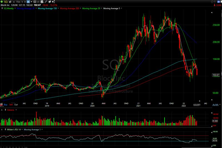Click the Sell button below the chart
Viewport: 222px width, 148px height.
pos(11,104)
